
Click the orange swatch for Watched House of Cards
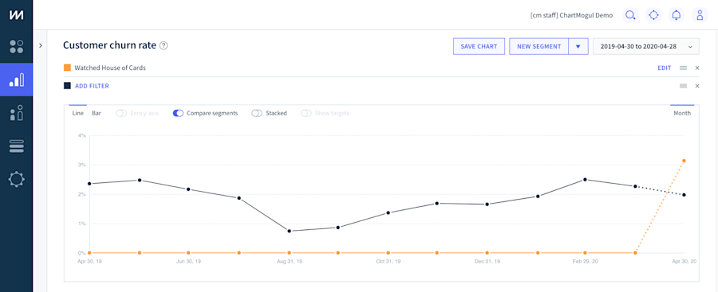click(x=67, y=68)
